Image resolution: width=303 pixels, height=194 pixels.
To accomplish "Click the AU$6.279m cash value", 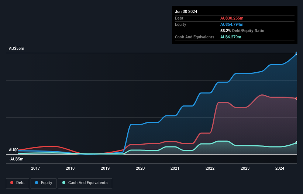I will (231, 37).
